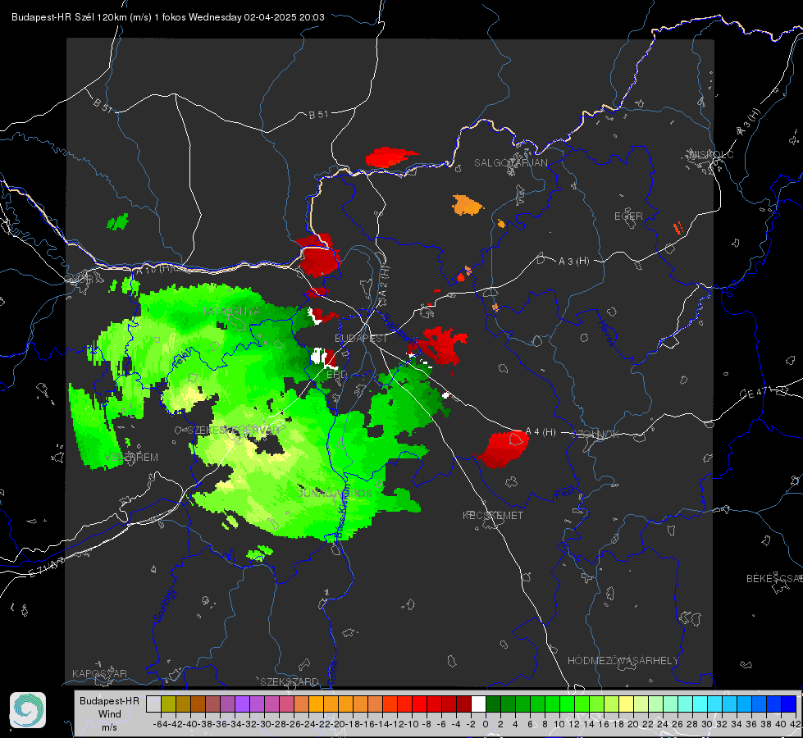Pick the yellow swatch between 18 and 20
Screen dimensions: 803x738
pos(627,704)
